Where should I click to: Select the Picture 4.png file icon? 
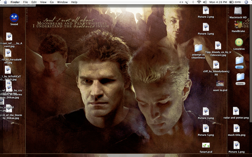click(x=206, y=111)
